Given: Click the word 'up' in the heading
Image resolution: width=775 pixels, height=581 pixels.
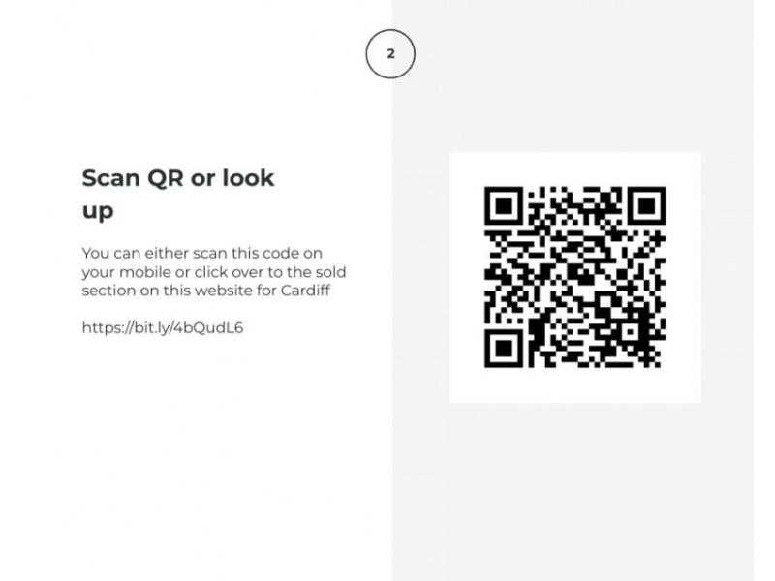Looking at the screenshot, I should click(x=98, y=211).
